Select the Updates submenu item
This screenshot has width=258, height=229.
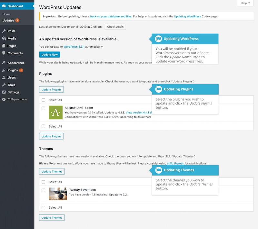(8, 20)
